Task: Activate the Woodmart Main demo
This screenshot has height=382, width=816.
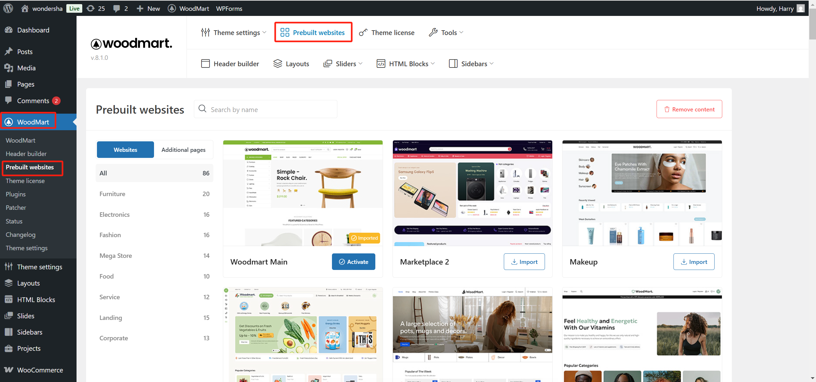Action: pyautogui.click(x=353, y=261)
